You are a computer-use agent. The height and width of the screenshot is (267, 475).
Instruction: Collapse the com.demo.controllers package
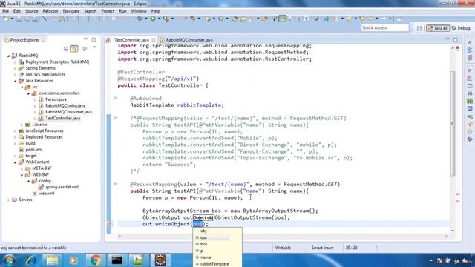point(28,93)
